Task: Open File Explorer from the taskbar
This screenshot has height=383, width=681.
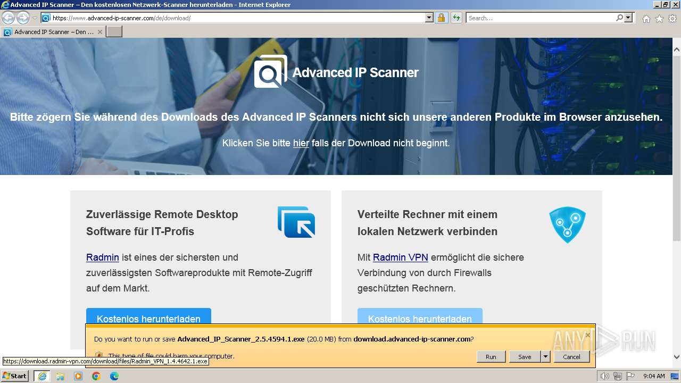Action: pyautogui.click(x=60, y=376)
